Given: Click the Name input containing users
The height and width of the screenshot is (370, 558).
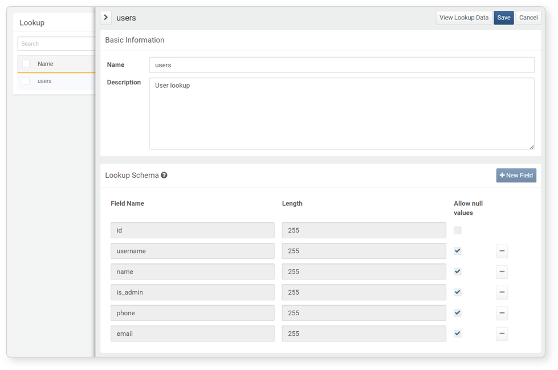Looking at the screenshot, I should click(x=341, y=65).
